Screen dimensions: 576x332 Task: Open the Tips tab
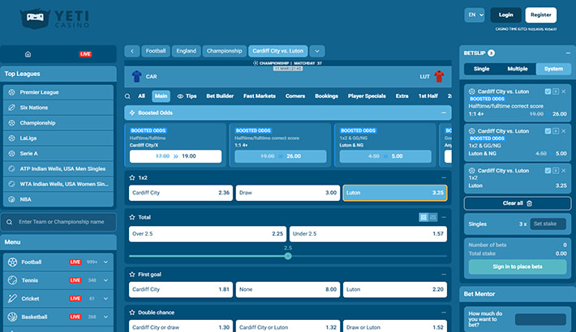pyautogui.click(x=187, y=96)
